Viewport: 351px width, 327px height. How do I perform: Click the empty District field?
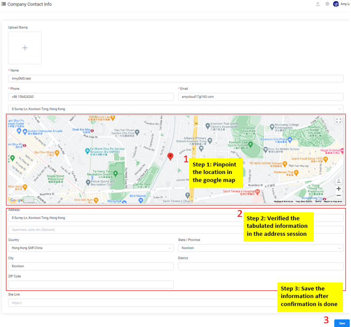point(260,266)
